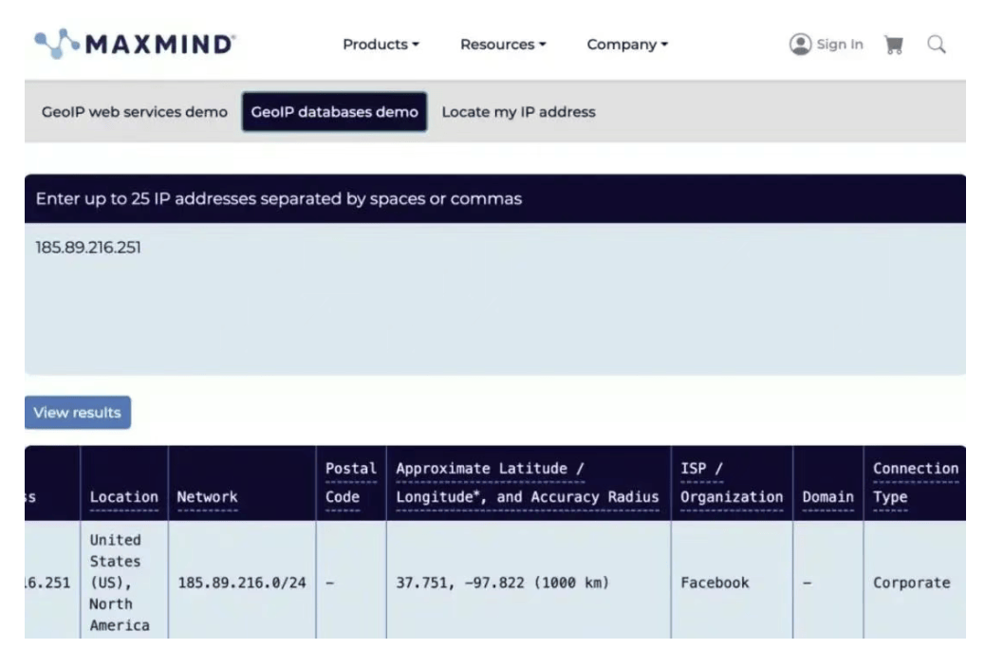Click the IP addresses text area

pos(495,299)
